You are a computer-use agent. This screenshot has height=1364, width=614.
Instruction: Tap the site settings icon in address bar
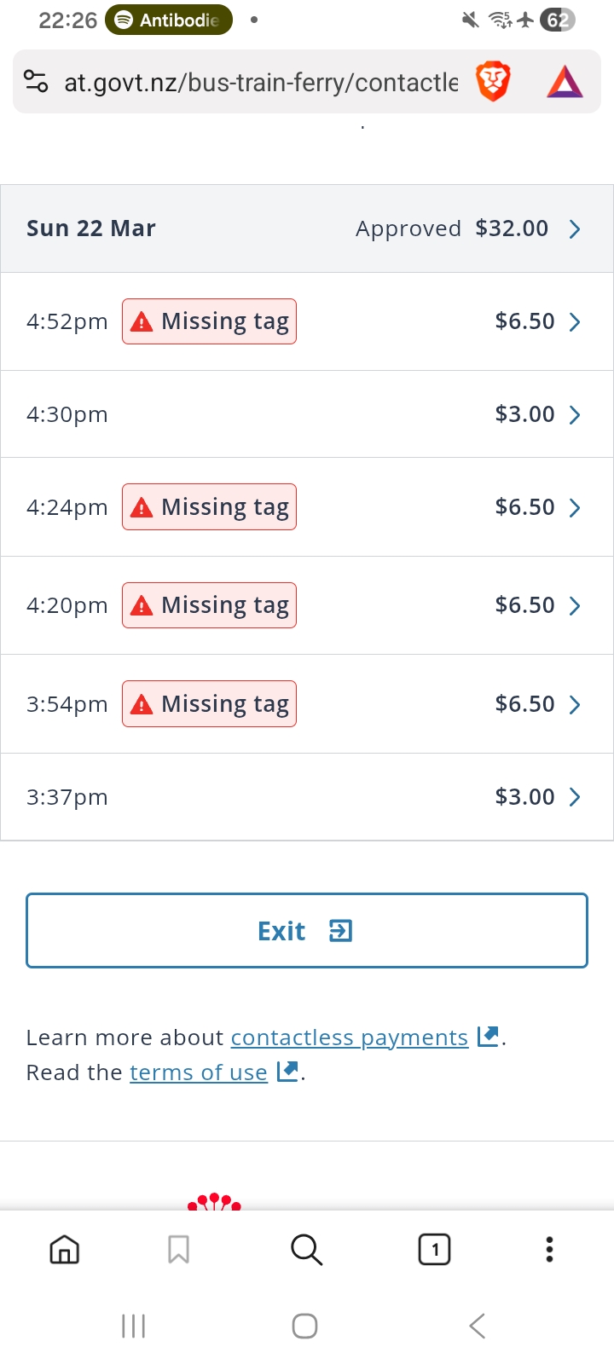(x=36, y=82)
